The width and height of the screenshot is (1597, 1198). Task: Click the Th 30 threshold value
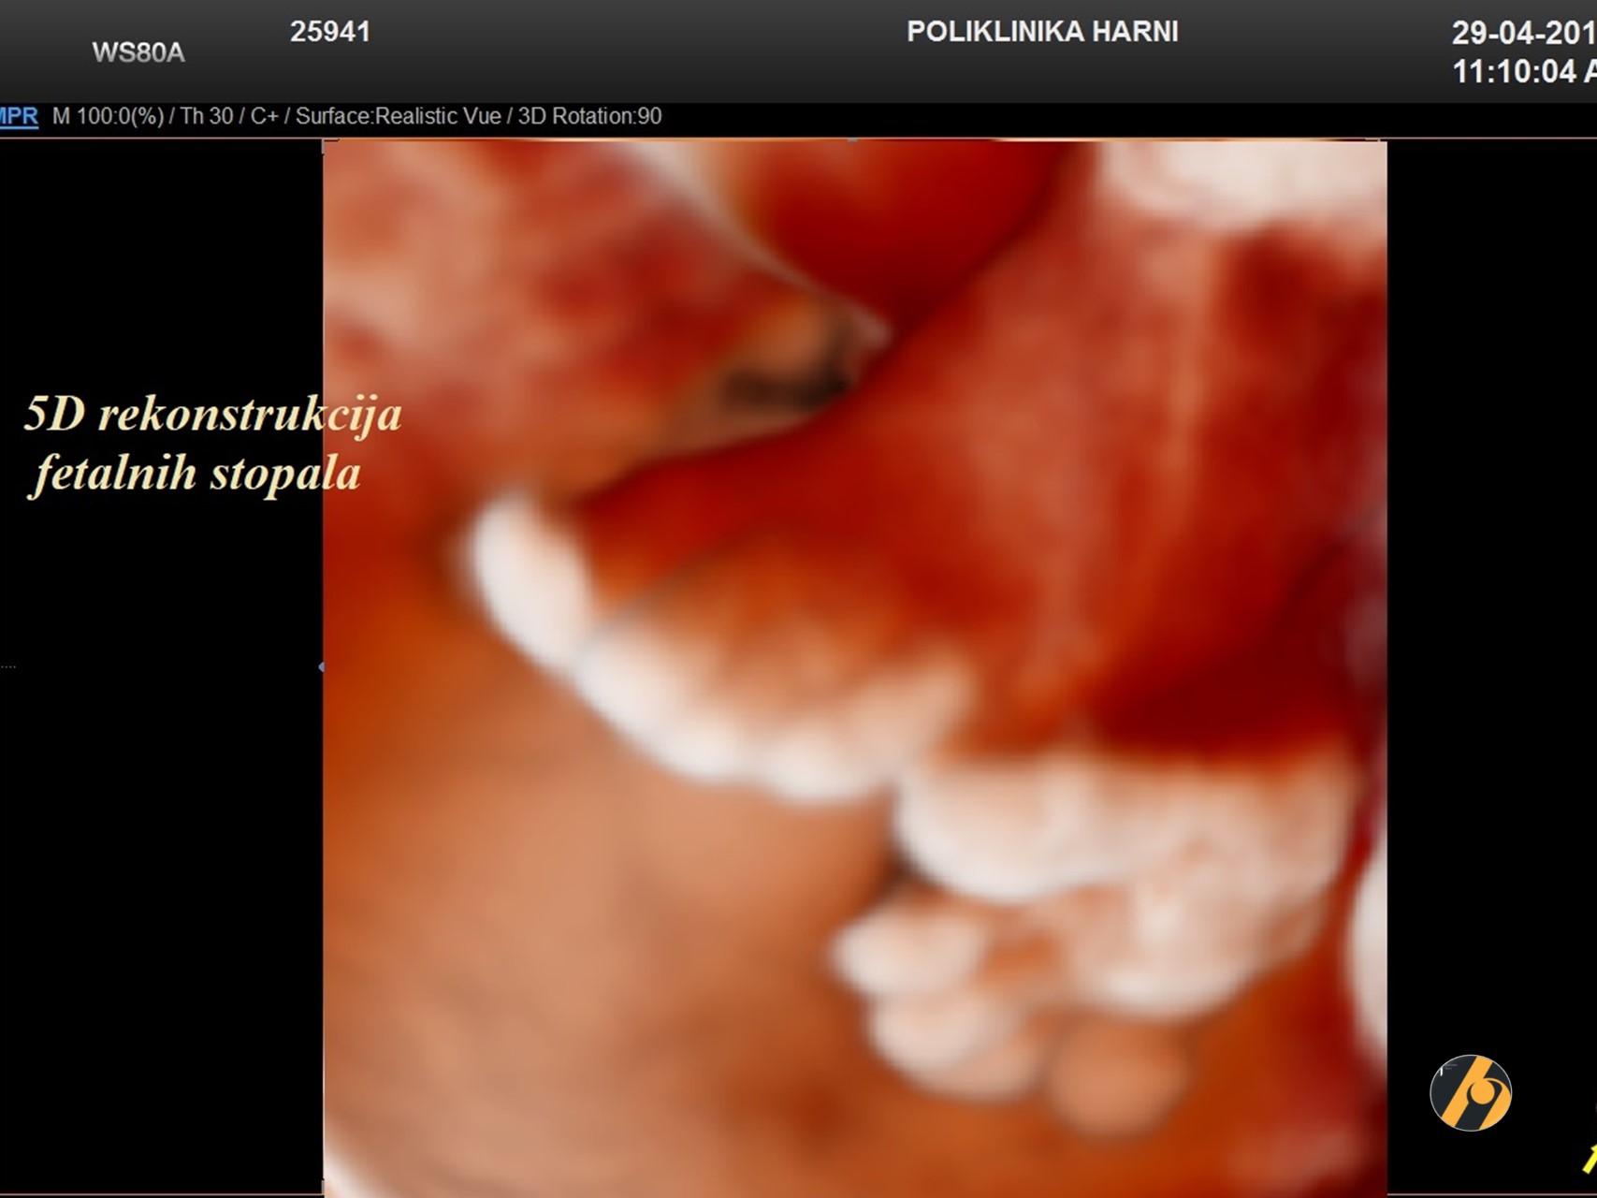pyautogui.click(x=206, y=116)
